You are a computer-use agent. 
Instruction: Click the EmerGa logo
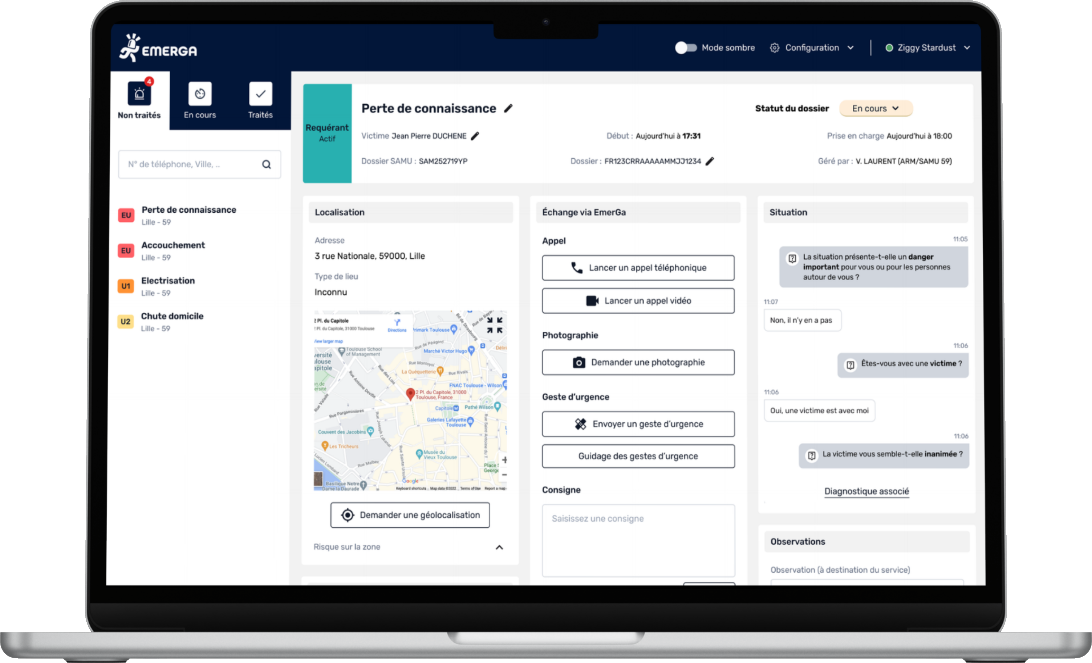[x=158, y=48]
